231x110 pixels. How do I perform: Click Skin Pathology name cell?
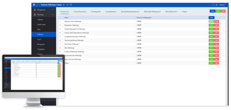point(99,48)
